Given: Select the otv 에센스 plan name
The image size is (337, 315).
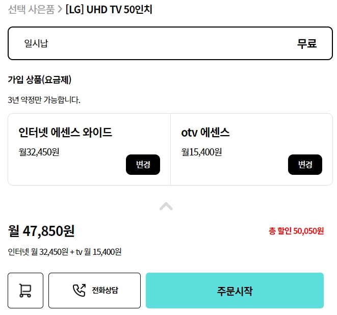Looking at the screenshot, I should [205, 133].
